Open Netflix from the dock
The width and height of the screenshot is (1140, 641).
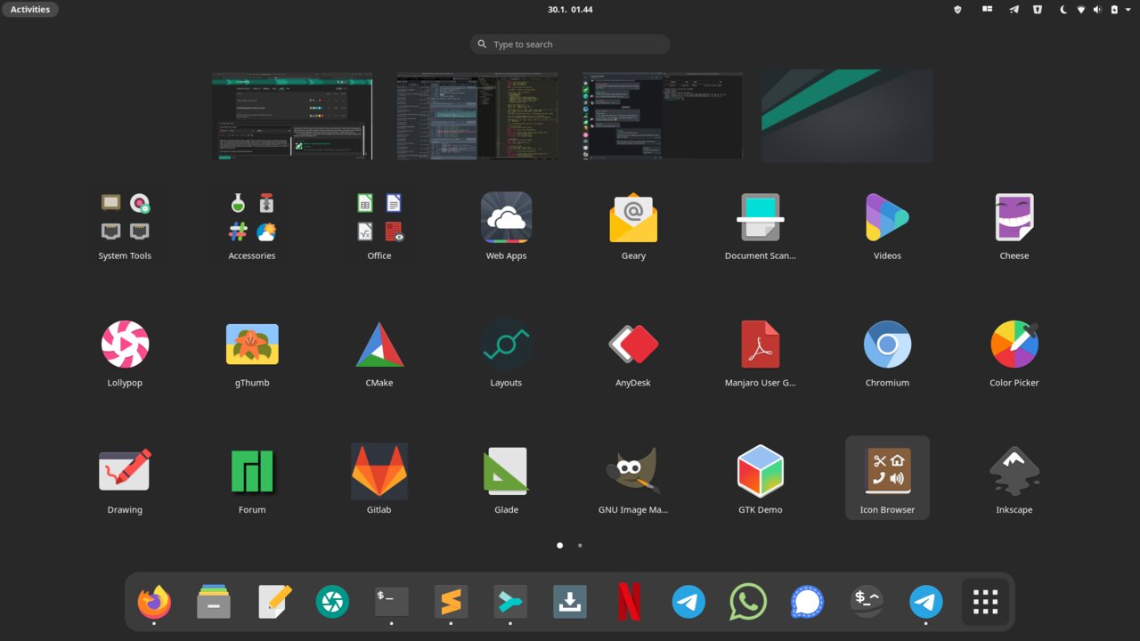click(x=629, y=601)
